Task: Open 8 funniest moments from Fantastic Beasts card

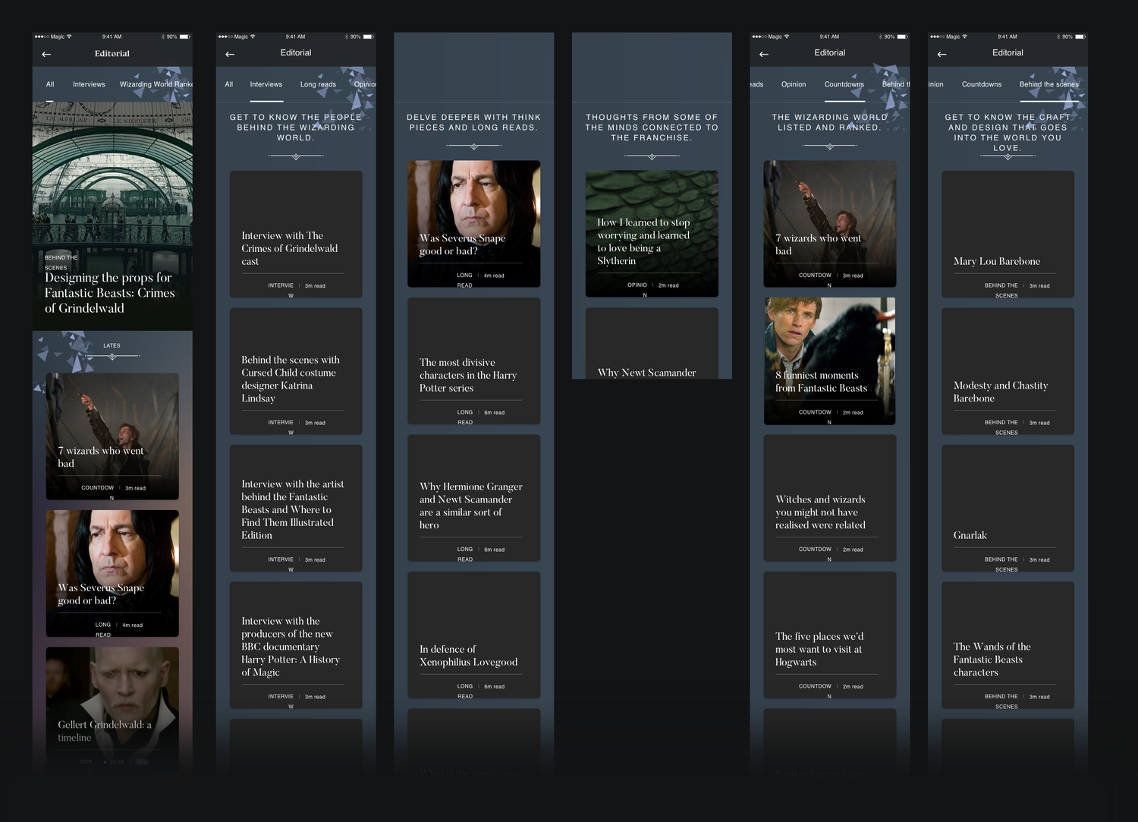Action: [830, 361]
